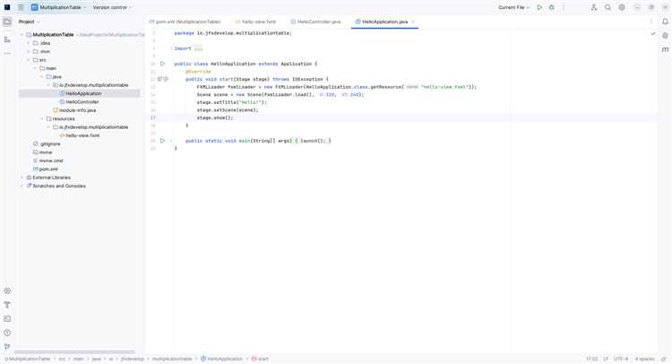Screen dimensions: 672x364
Task: Switch to pom.xml tab
Action: tap(185, 22)
